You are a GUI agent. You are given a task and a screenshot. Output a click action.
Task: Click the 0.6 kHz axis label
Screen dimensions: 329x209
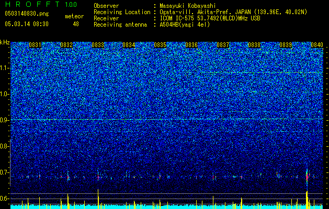click(4, 199)
